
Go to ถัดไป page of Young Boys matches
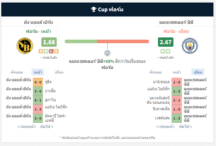(47, 126)
